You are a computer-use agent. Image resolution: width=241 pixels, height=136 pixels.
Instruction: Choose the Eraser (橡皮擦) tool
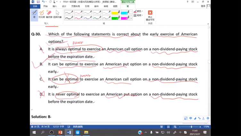pyautogui.click(x=49, y=14)
